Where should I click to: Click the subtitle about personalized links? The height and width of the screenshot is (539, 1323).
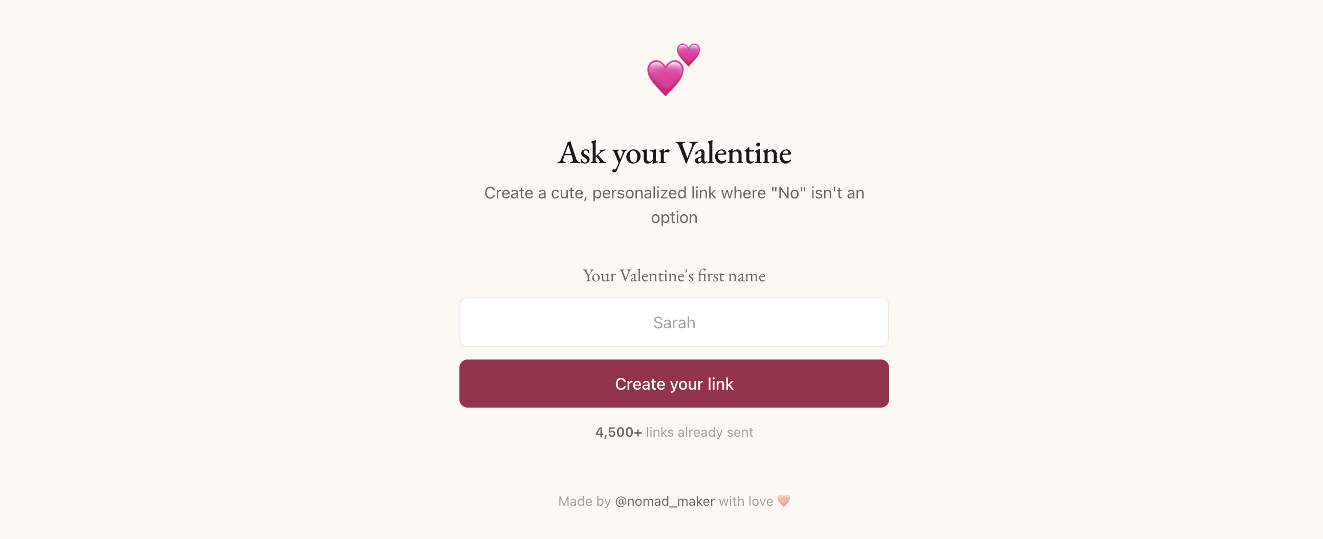point(674,205)
